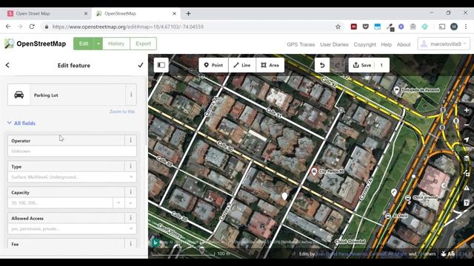
Task: Zoom out on the map
Action: click(x=467, y=125)
